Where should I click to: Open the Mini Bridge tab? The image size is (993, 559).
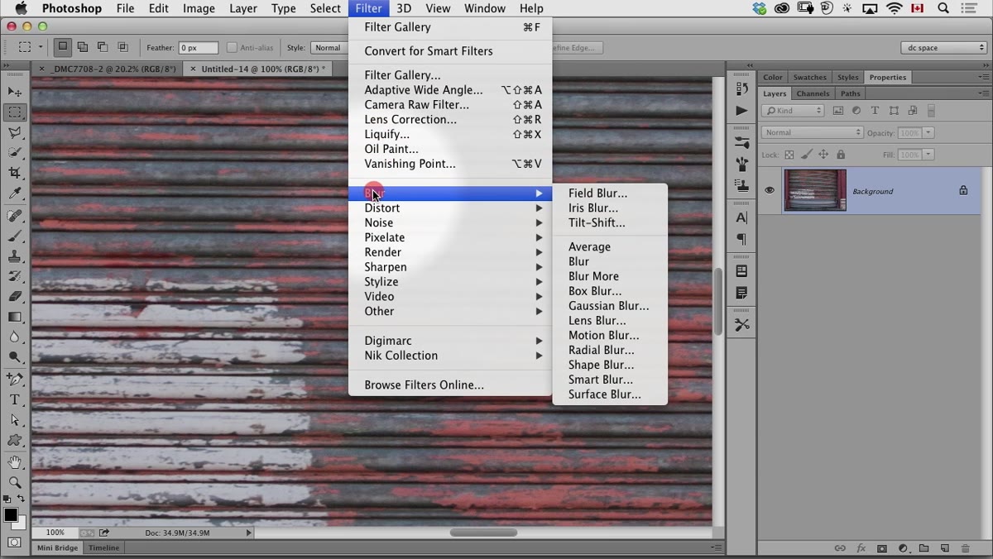tap(57, 548)
